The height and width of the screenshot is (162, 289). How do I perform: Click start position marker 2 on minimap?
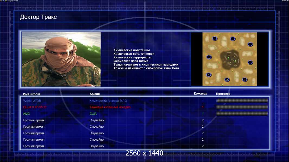coord(227,80)
